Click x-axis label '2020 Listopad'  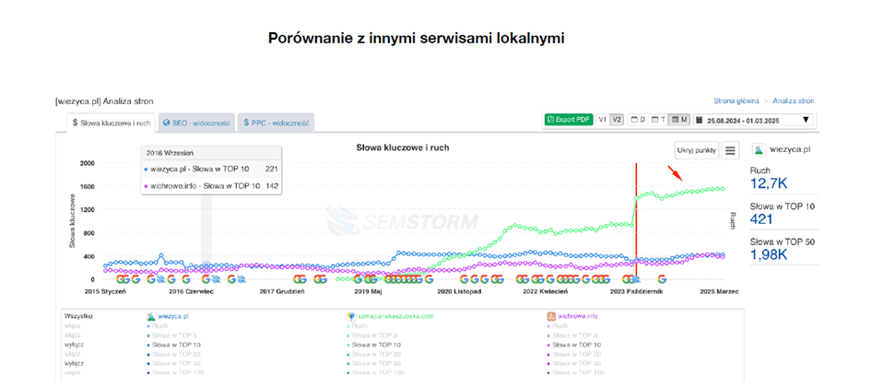[459, 291]
